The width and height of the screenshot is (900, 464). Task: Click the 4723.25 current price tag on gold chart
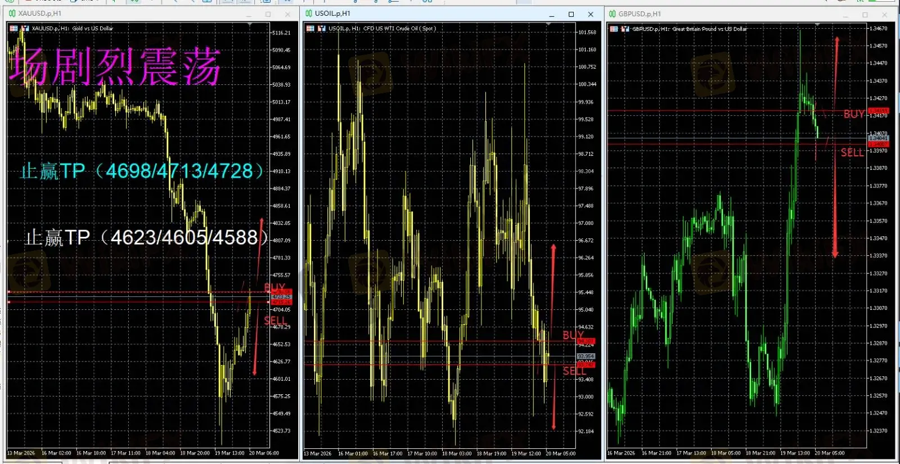(281, 296)
